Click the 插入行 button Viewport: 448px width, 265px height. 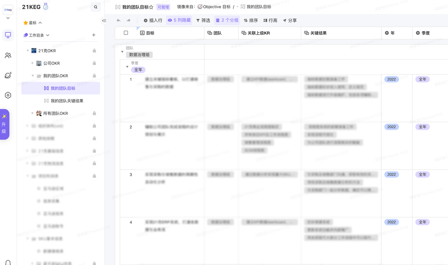click(x=153, y=21)
